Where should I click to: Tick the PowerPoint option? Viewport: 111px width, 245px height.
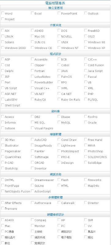[59, 13]
